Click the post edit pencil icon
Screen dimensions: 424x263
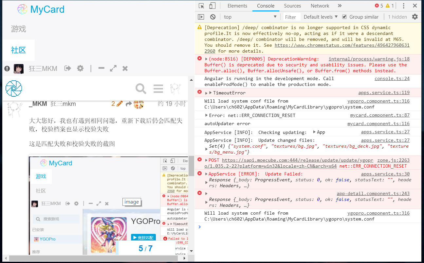(120, 104)
